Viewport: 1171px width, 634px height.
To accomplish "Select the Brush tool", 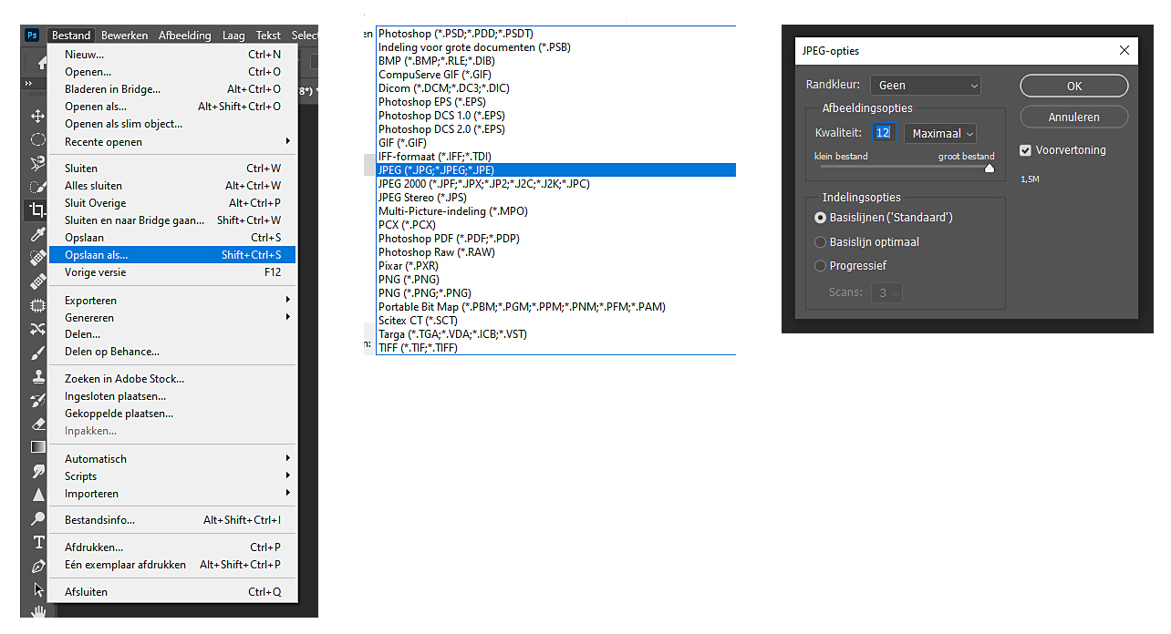I will pos(37,353).
